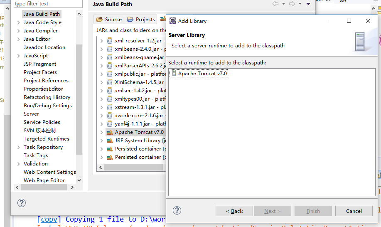381x227 pixels.
Task: Click the XmlSchema-1.4.5.jar jar icon
Action: point(110,82)
